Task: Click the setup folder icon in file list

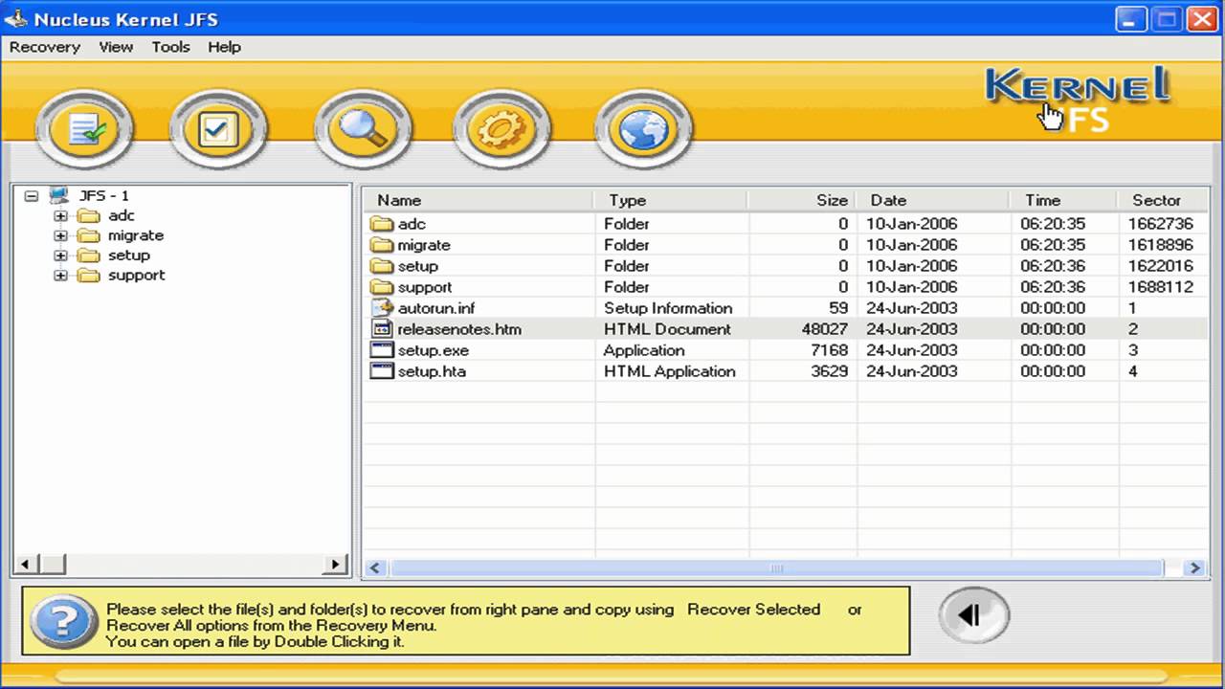Action: [x=382, y=266]
